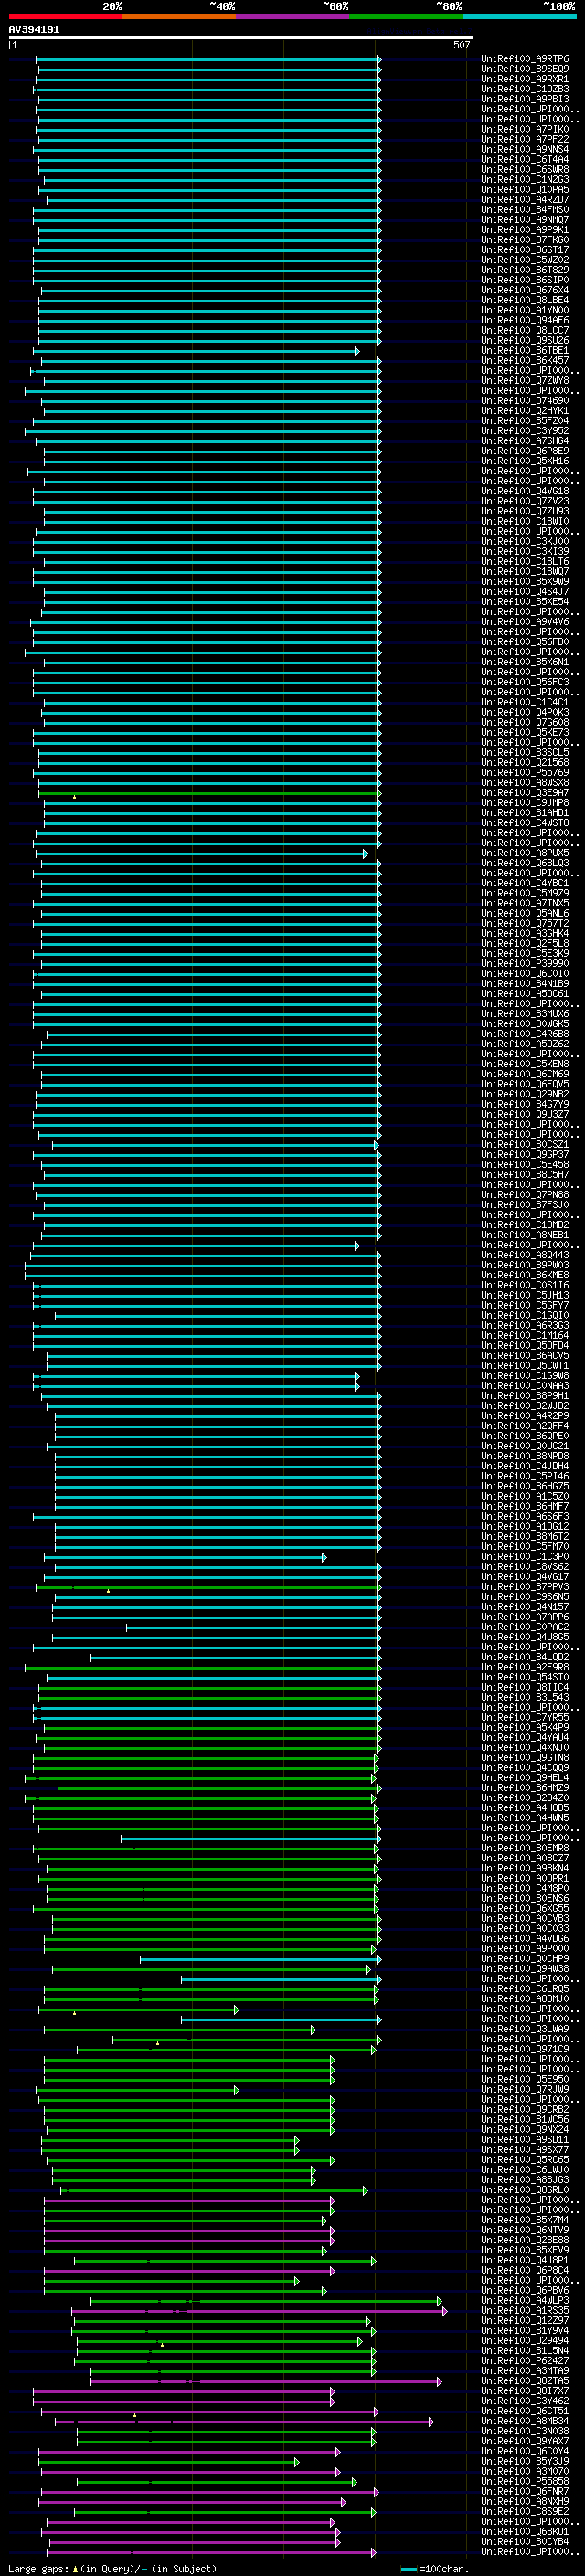The image size is (585, 2576).
Task: Select the UniRef100_B4FMS0 label
Action: 525,210
